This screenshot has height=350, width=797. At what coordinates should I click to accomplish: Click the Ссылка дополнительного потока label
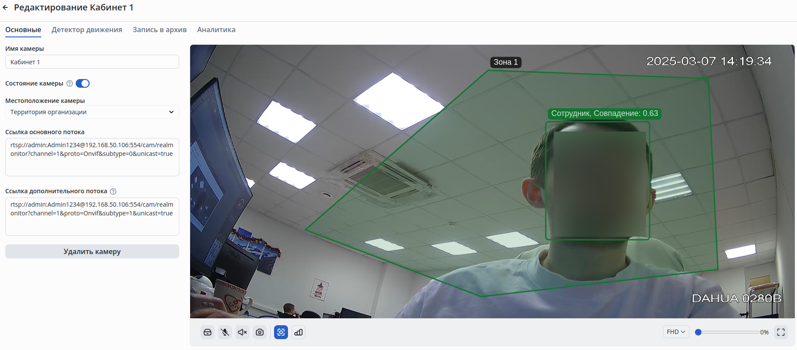point(56,191)
